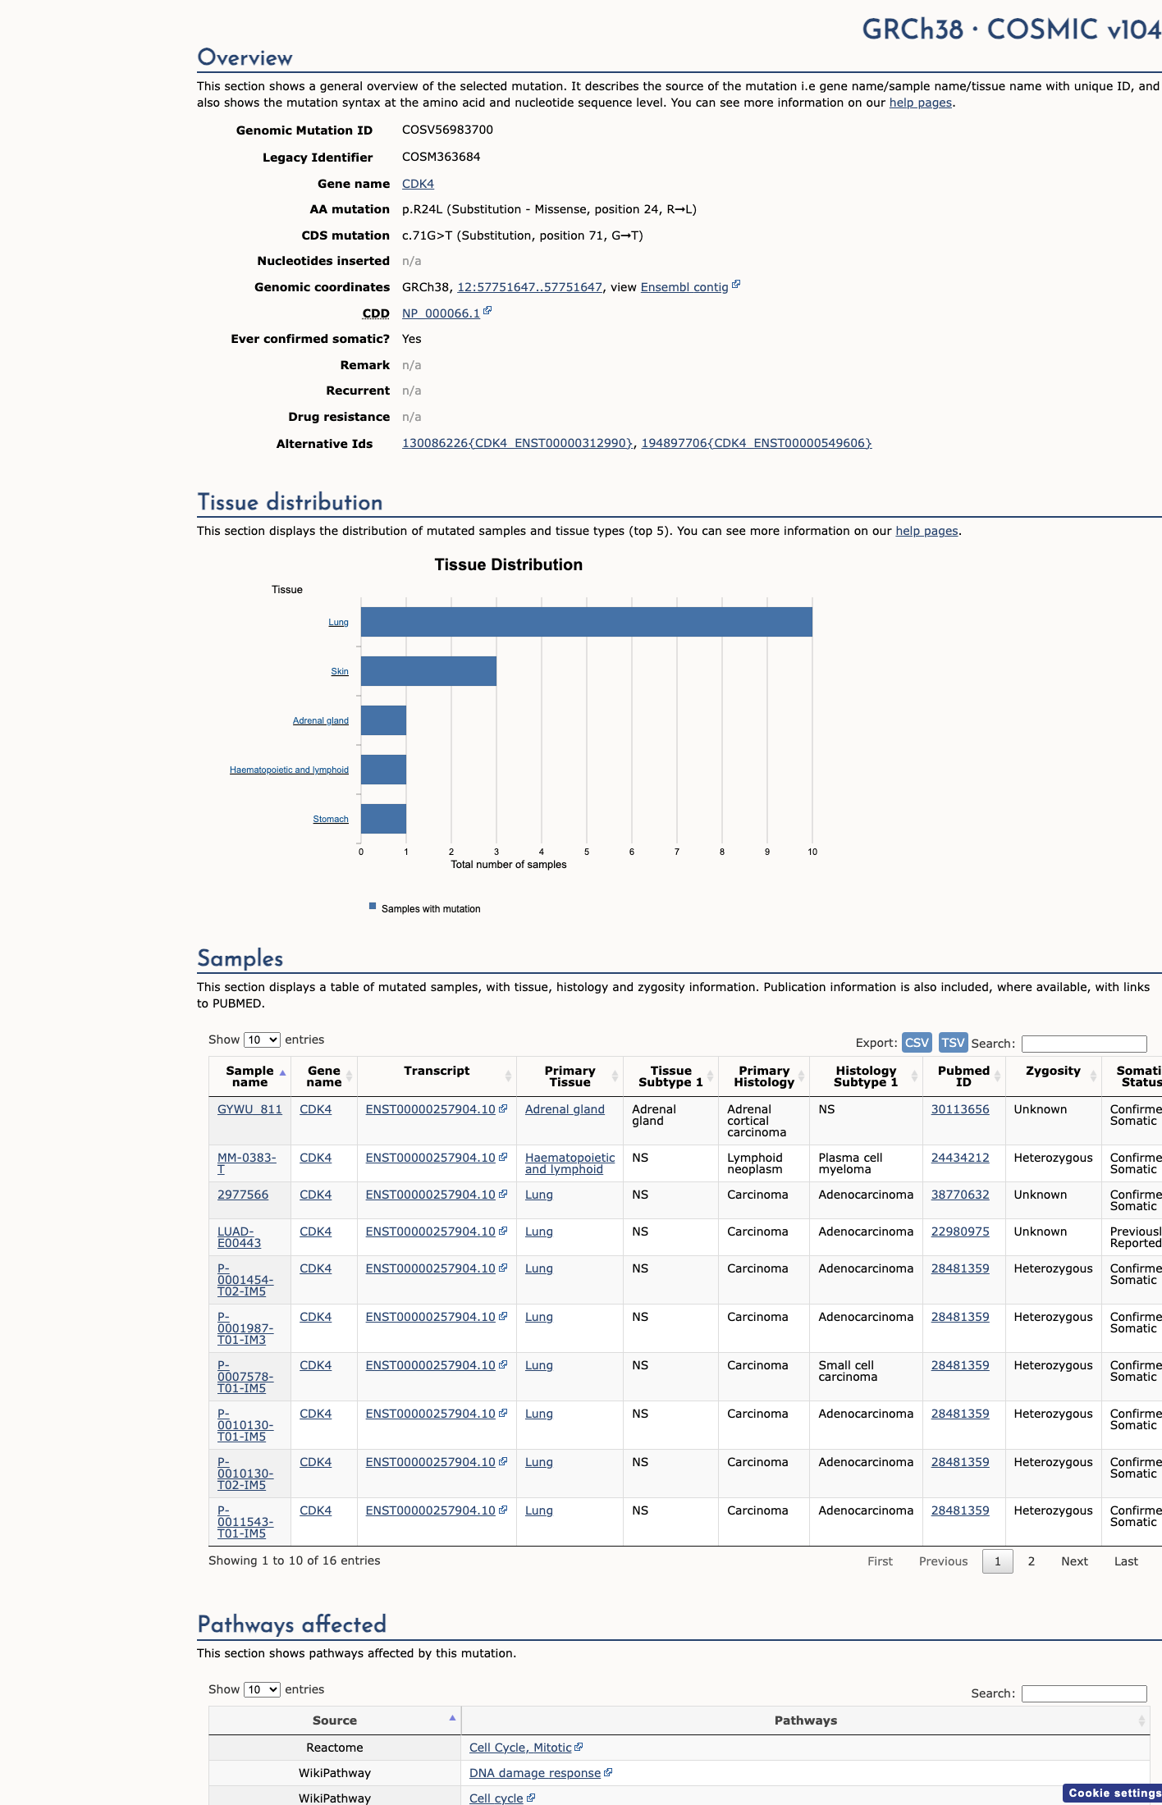
Task: Open Adrenal gland tissue link in GYWU_811 row
Action: click(565, 1109)
